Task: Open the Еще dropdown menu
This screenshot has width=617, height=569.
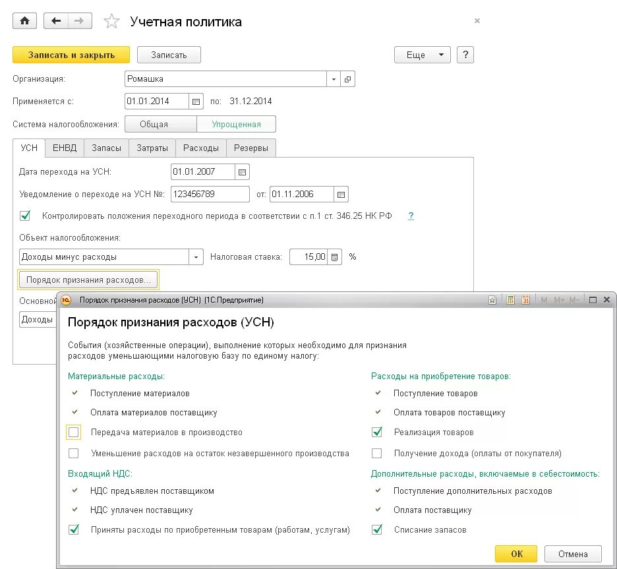Action: pyautogui.click(x=423, y=55)
